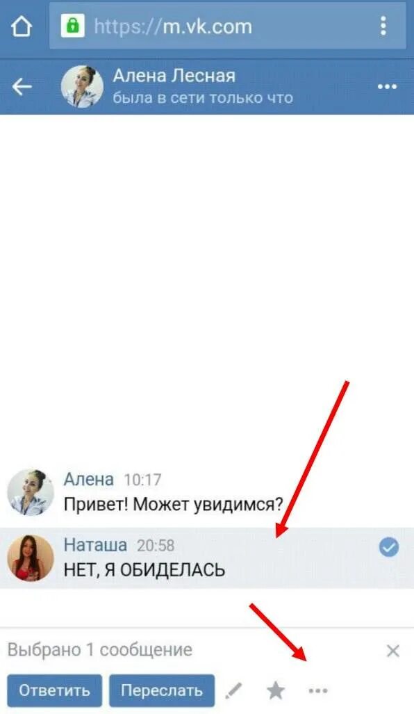Click the Переслать button
The width and height of the screenshot is (414, 714).
tap(162, 690)
